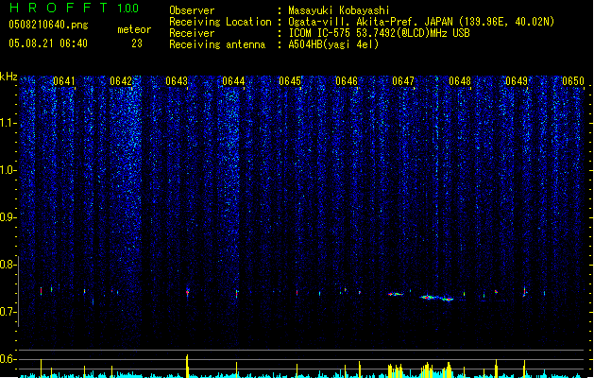The height and width of the screenshot is (378, 594).
Task: Click the date stamp 05.08.21 06:40
Action: click(x=48, y=43)
